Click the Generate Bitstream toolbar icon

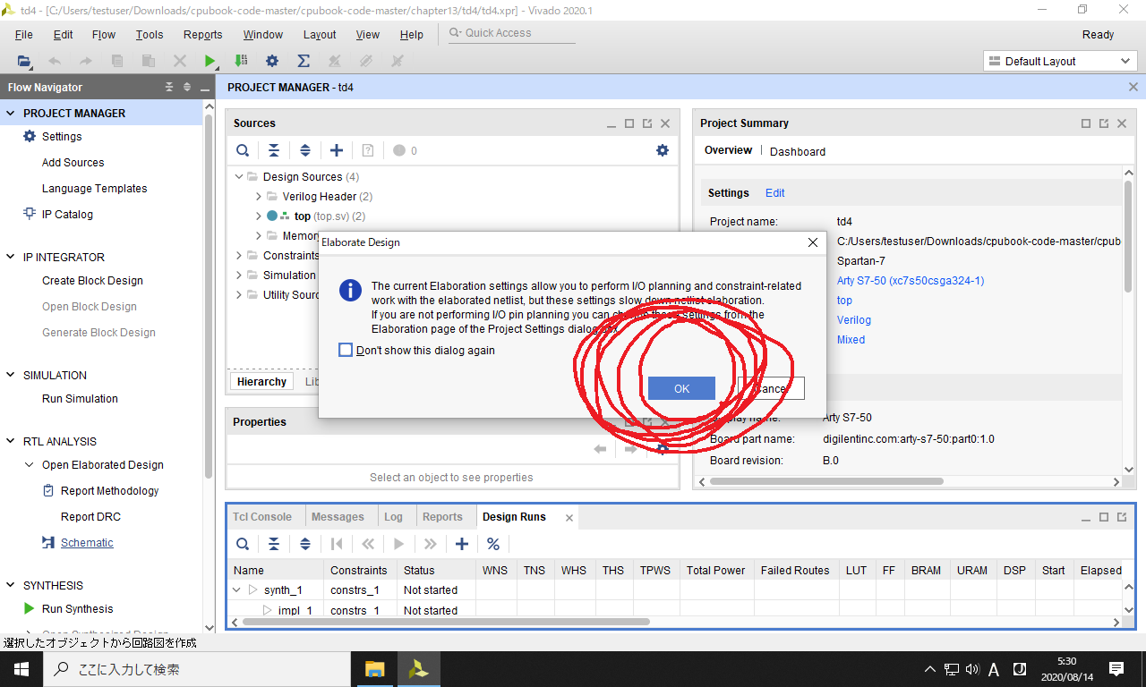coord(241,61)
